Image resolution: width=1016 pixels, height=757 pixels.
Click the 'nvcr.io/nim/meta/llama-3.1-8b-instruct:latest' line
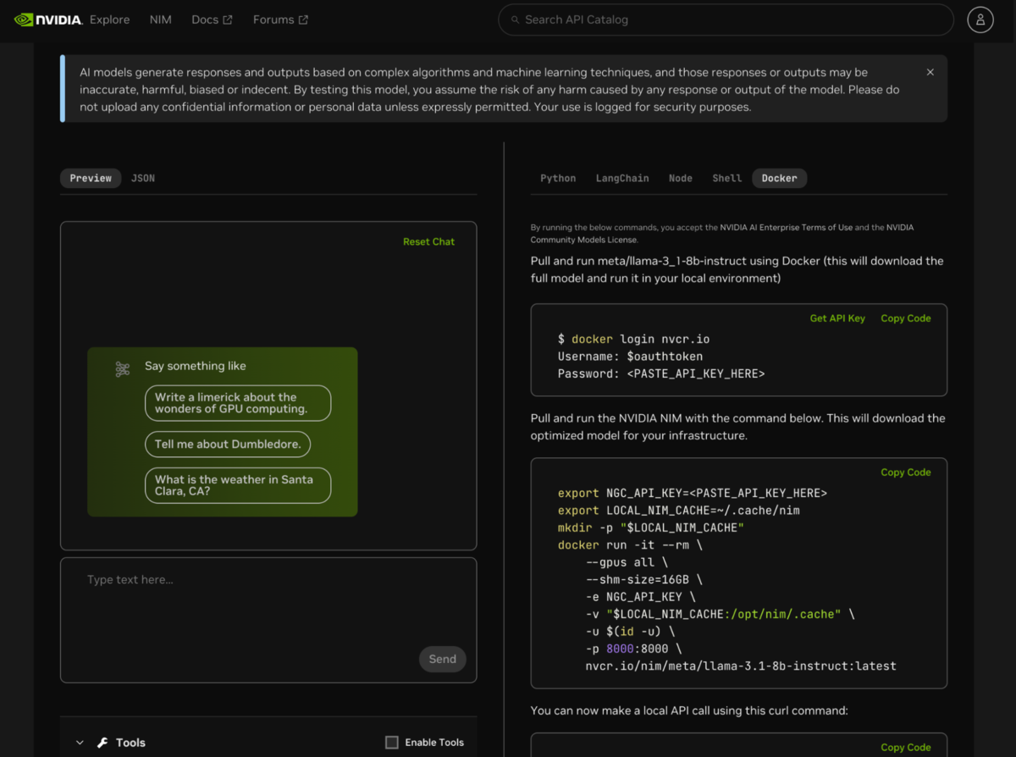(x=741, y=666)
